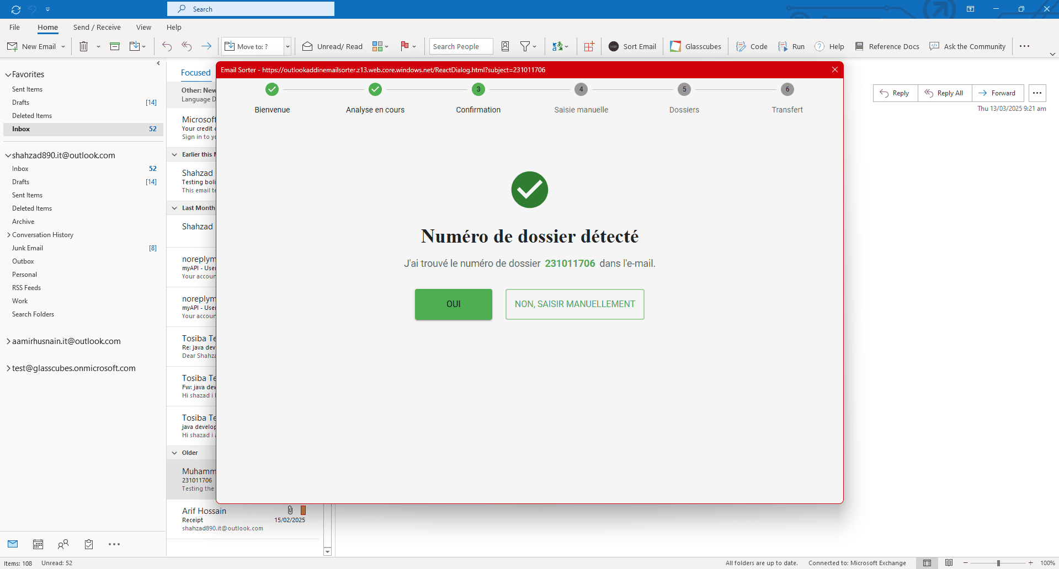Image resolution: width=1059 pixels, height=569 pixels.
Task: Open the Send / Receive tab
Action: [97, 27]
